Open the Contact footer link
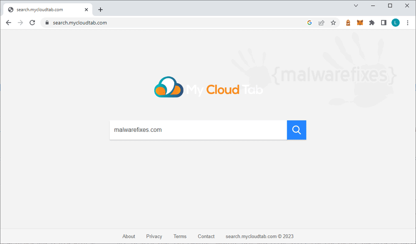 pyautogui.click(x=206, y=236)
